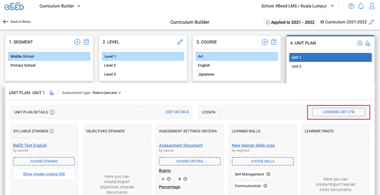Select Unit 2 plan
The height and width of the screenshot is (195, 380).
tap(330, 66)
